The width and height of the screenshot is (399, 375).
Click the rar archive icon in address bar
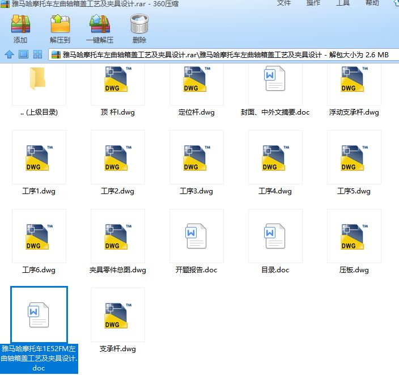click(x=56, y=54)
